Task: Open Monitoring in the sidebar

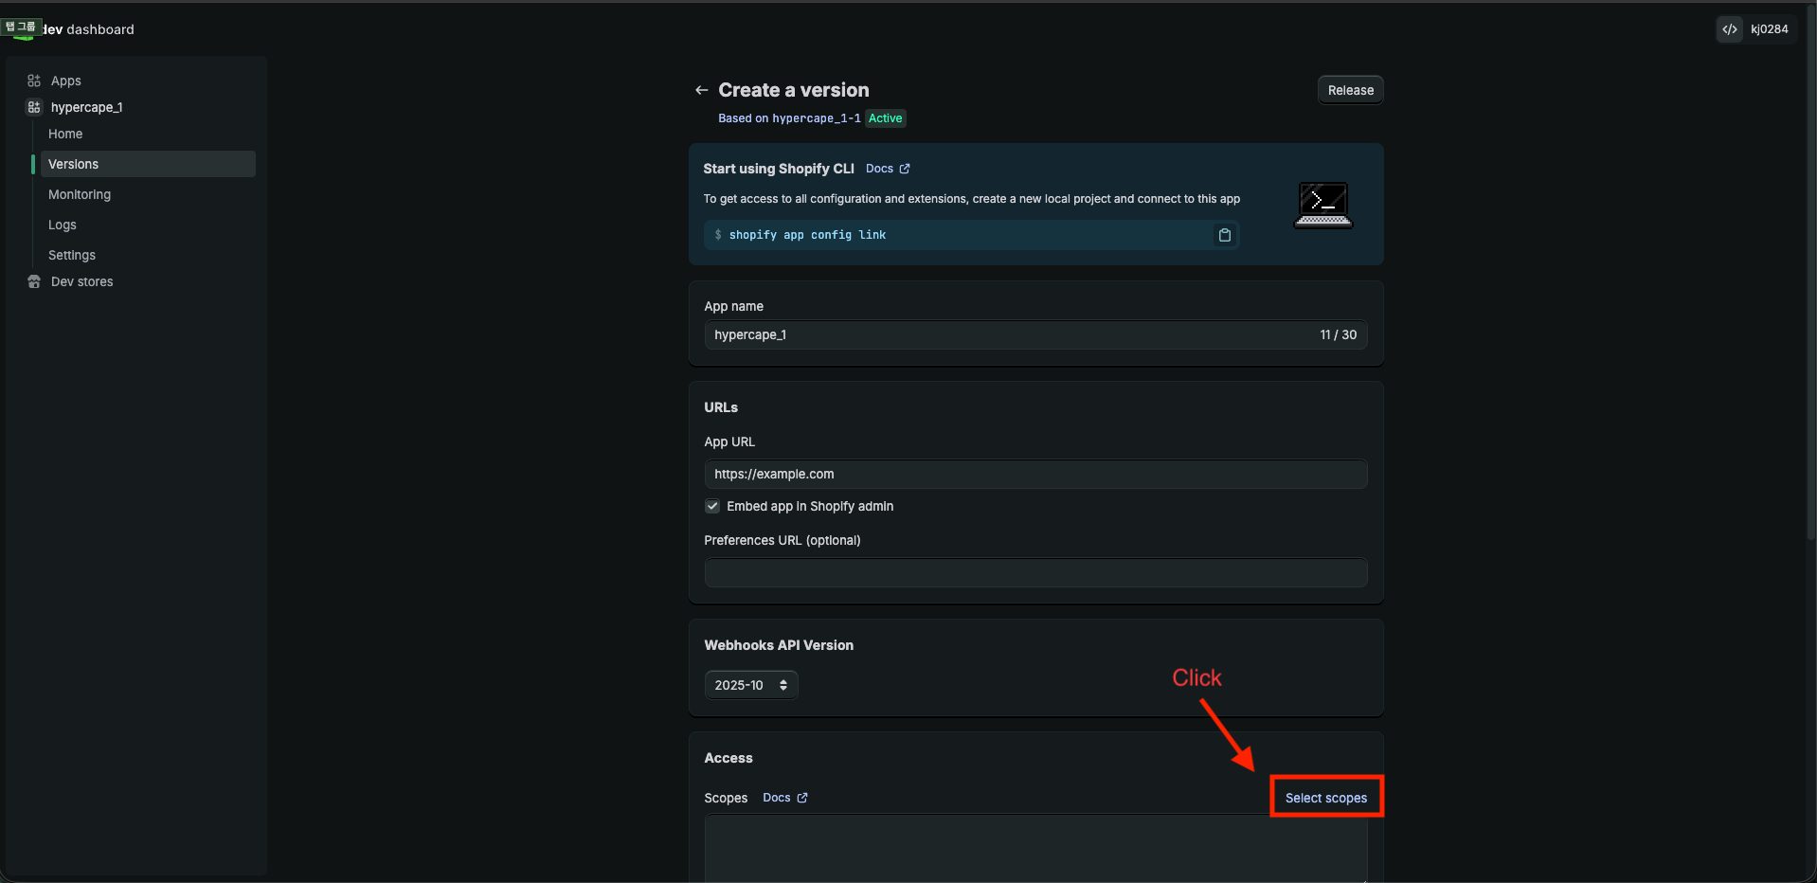Action: click(x=79, y=194)
